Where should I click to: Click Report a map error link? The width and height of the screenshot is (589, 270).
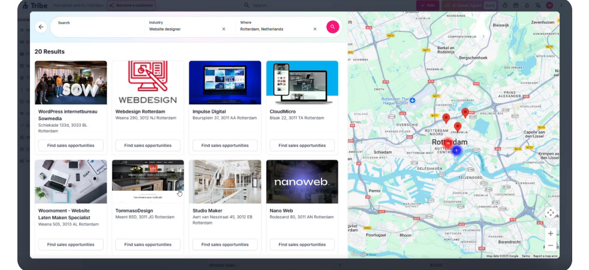545,256
